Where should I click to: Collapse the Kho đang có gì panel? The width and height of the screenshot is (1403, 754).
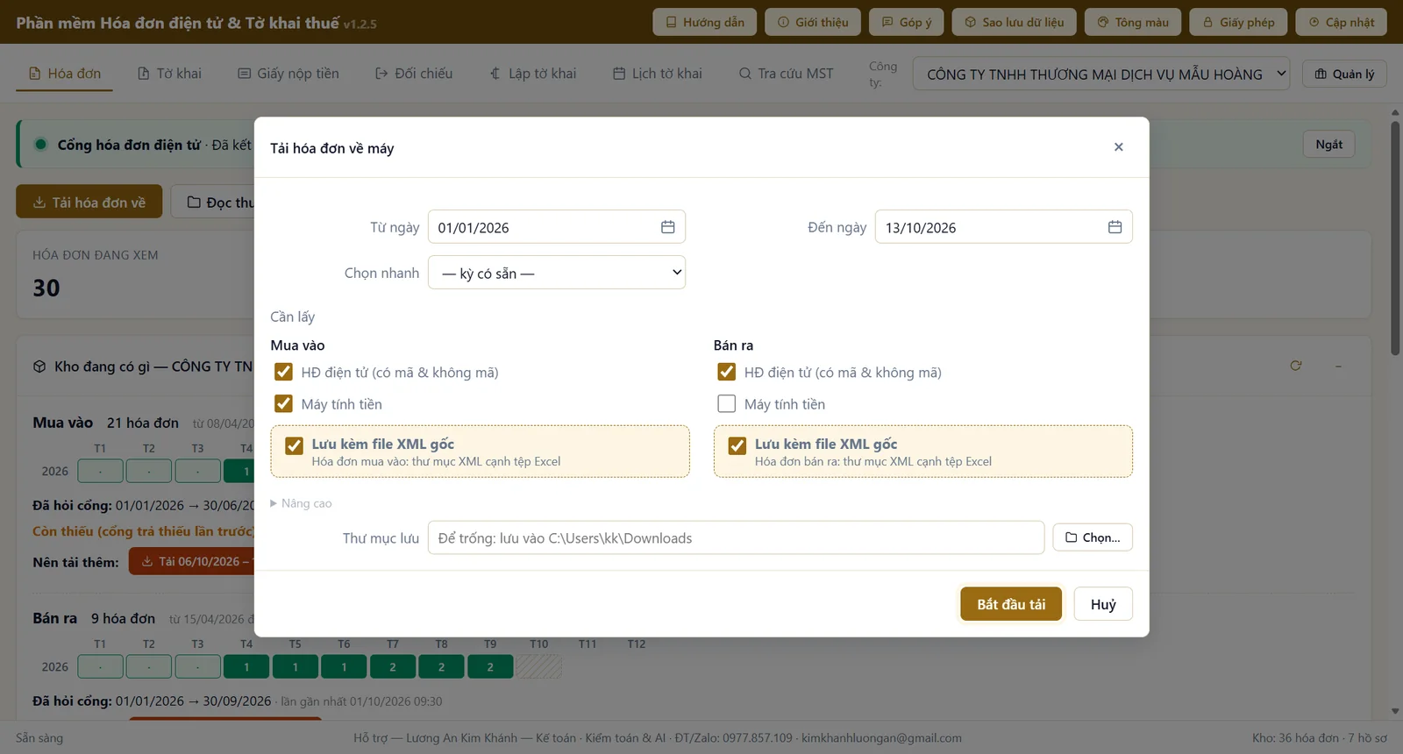(x=1338, y=366)
